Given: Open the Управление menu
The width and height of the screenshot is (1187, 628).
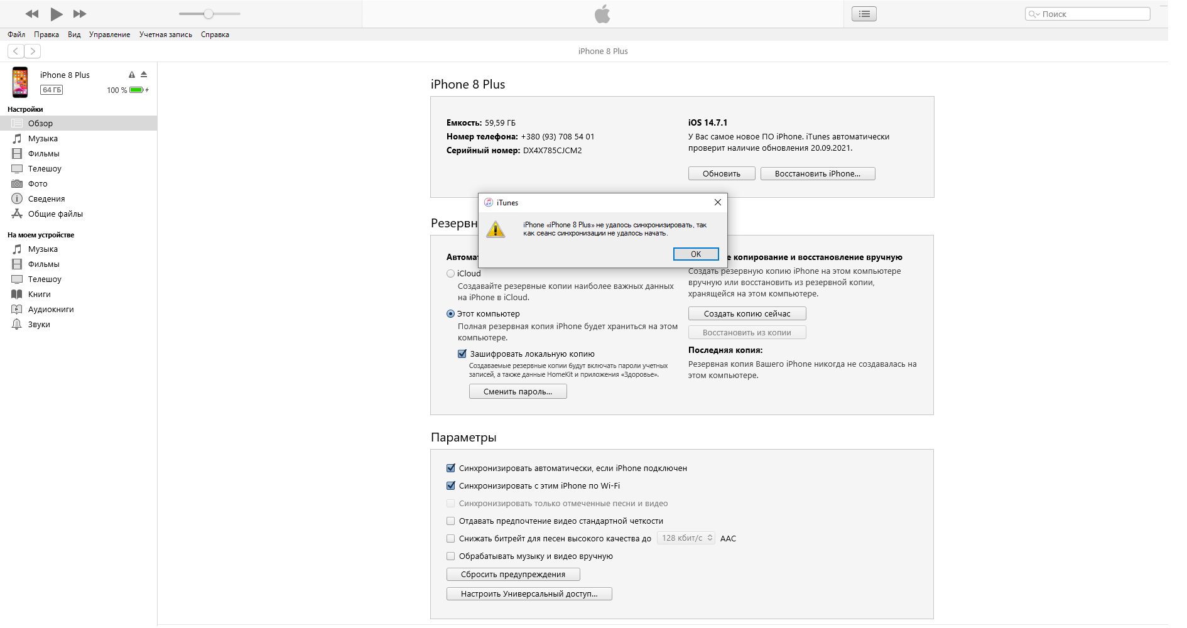Looking at the screenshot, I should tap(109, 35).
